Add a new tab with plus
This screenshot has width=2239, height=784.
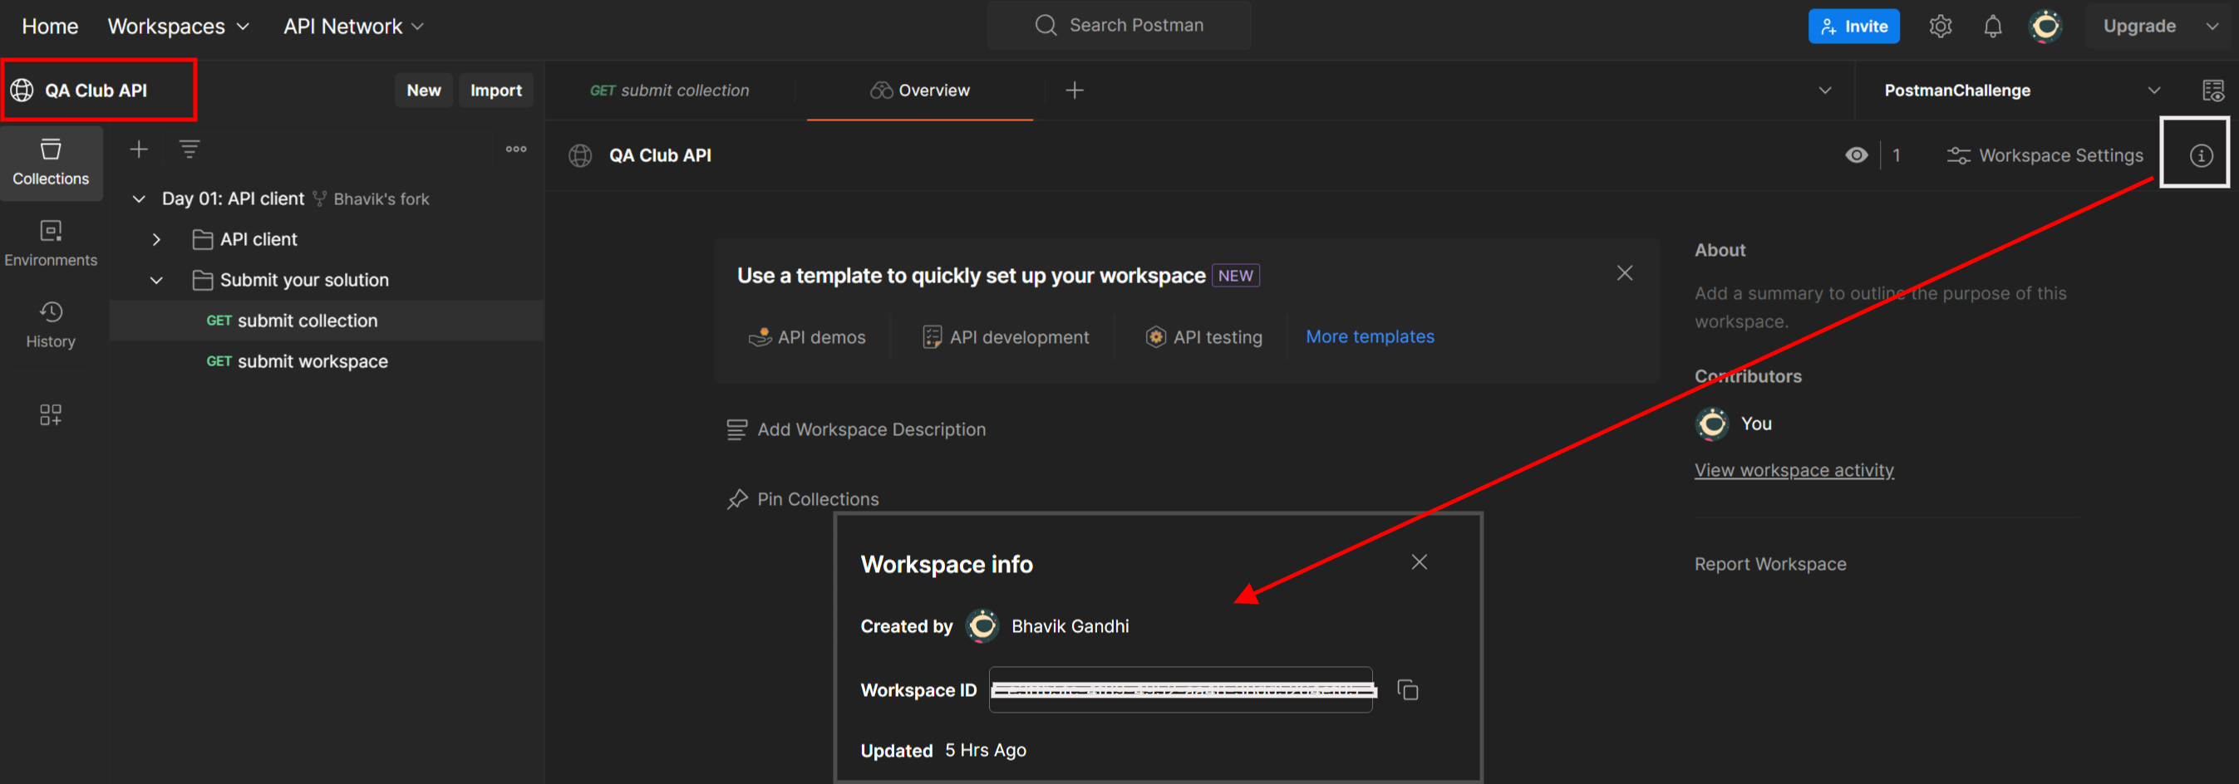[1075, 91]
